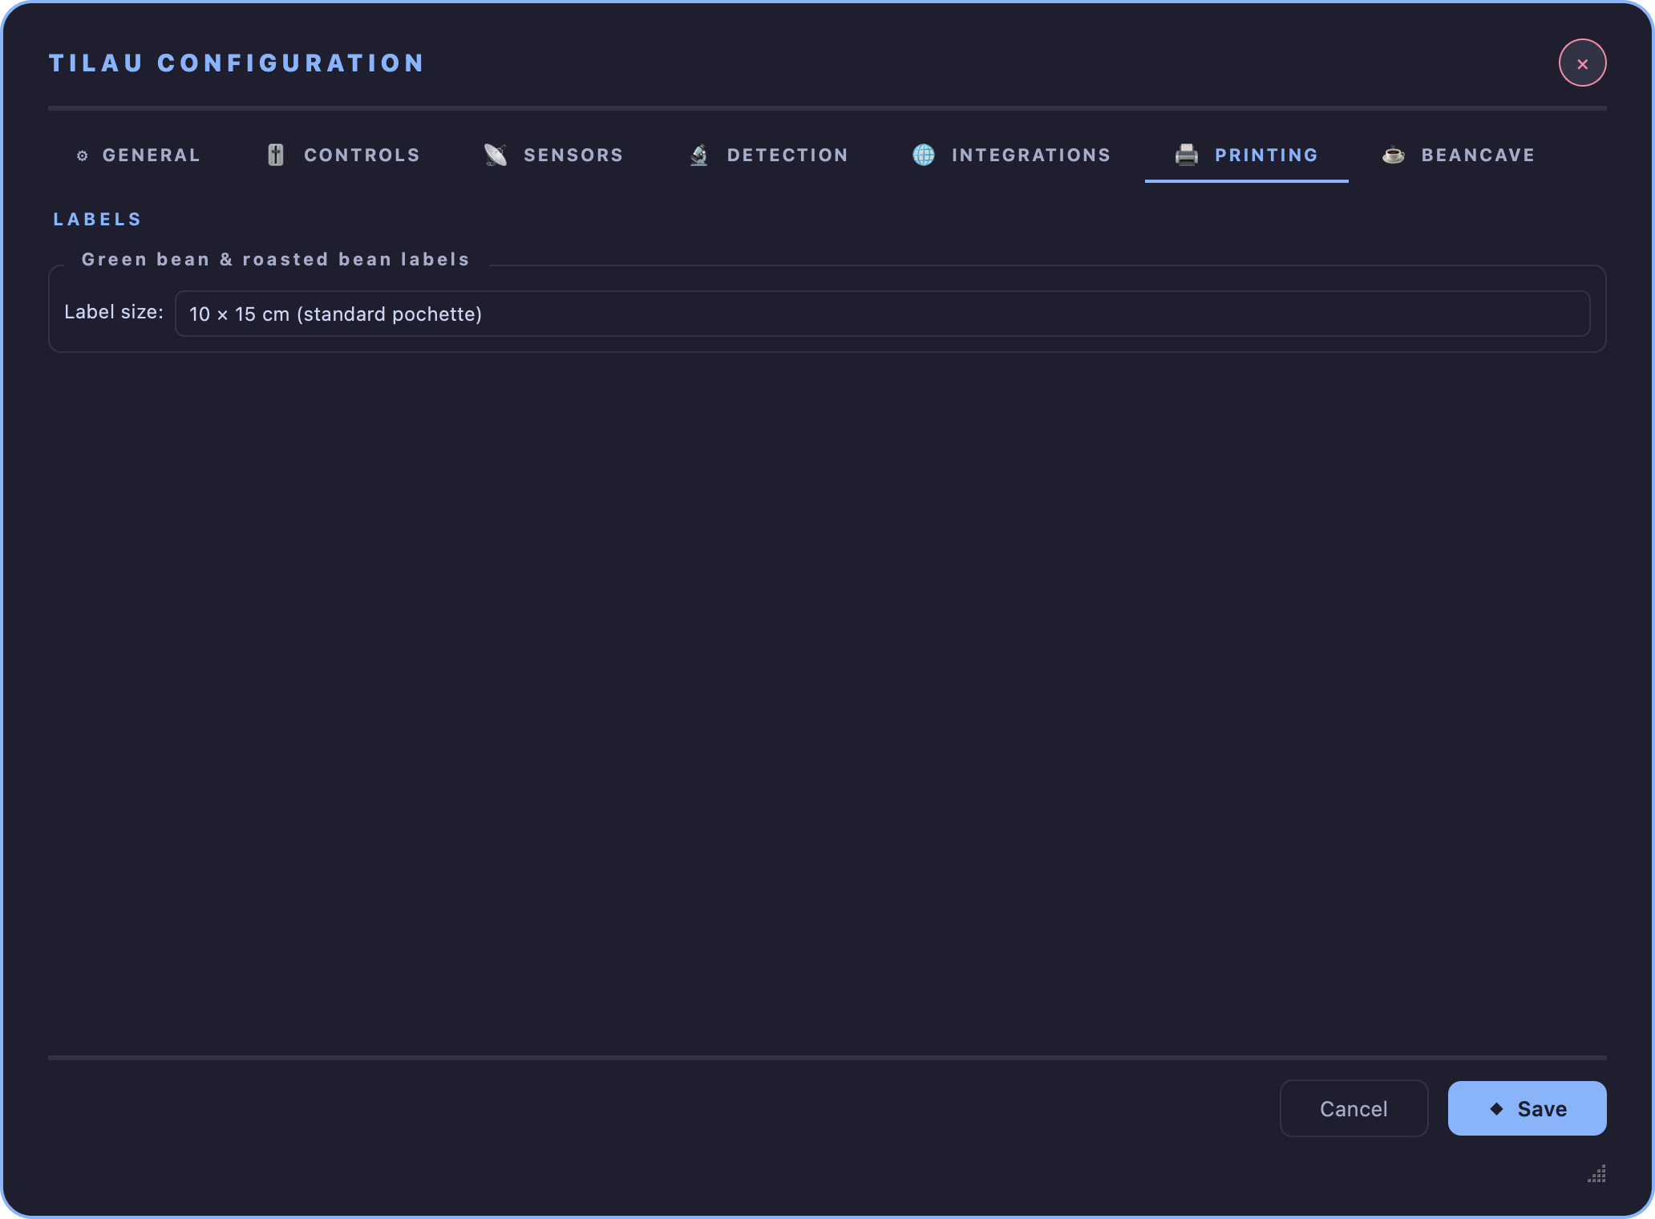Viewport: 1655px width, 1219px height.
Task: Close the Tilau Configuration dialog
Action: pos(1582,63)
